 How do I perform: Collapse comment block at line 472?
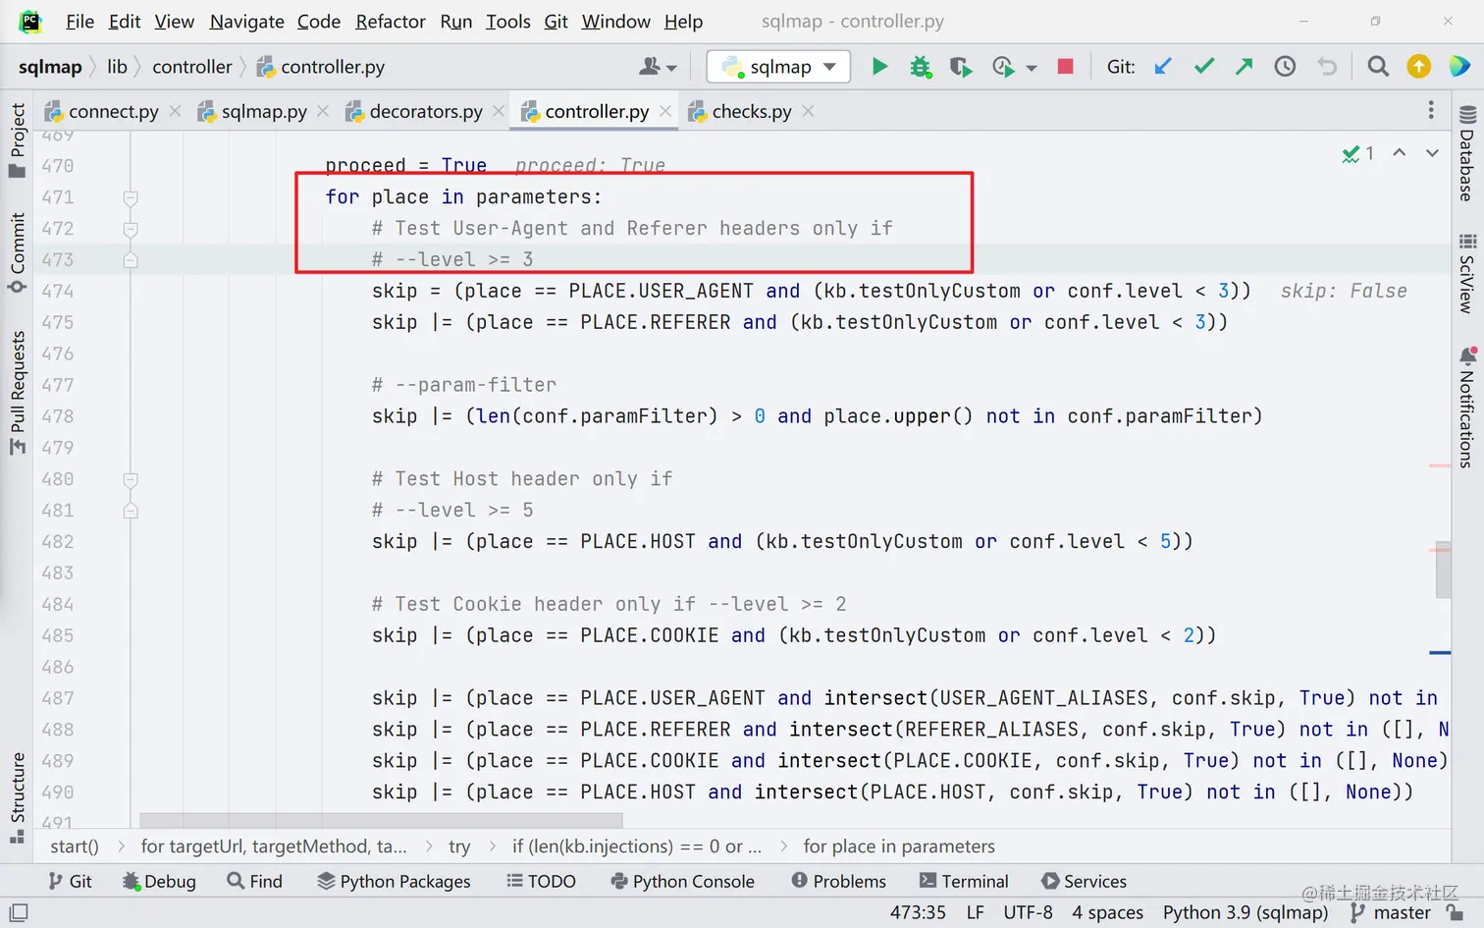(131, 229)
